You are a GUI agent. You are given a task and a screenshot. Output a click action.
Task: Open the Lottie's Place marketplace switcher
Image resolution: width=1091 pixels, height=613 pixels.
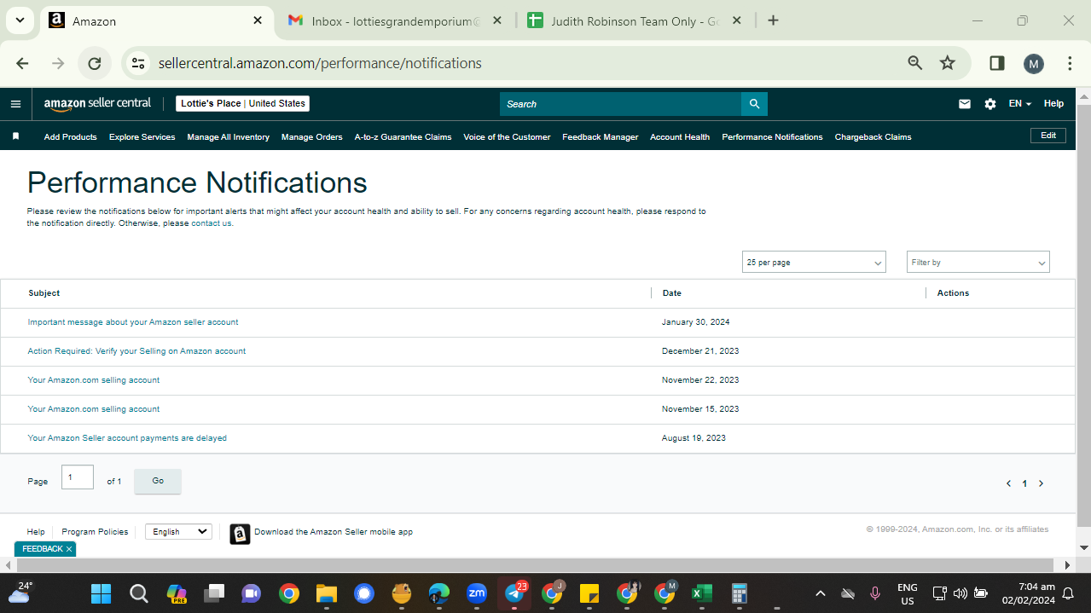click(x=243, y=103)
